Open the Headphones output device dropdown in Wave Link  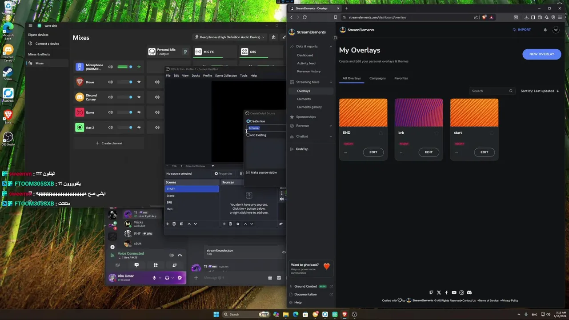pos(230,37)
